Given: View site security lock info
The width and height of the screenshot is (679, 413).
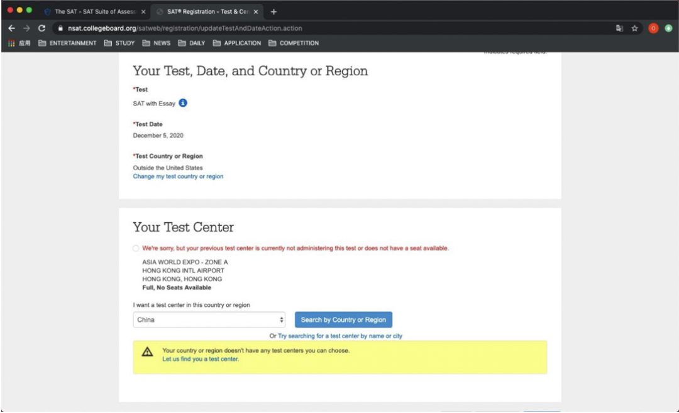Looking at the screenshot, I should click(60, 28).
